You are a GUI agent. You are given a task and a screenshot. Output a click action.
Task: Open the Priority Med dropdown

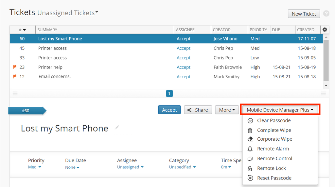click(35, 167)
